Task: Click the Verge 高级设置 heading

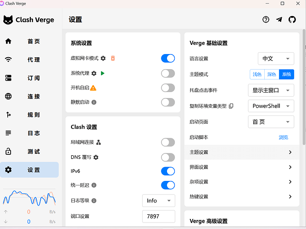Action: click(209, 221)
